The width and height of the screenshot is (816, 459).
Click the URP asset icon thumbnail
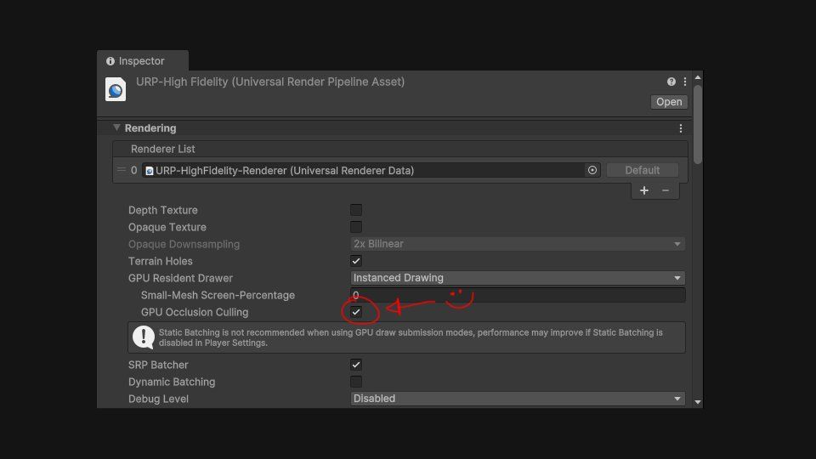(x=116, y=89)
